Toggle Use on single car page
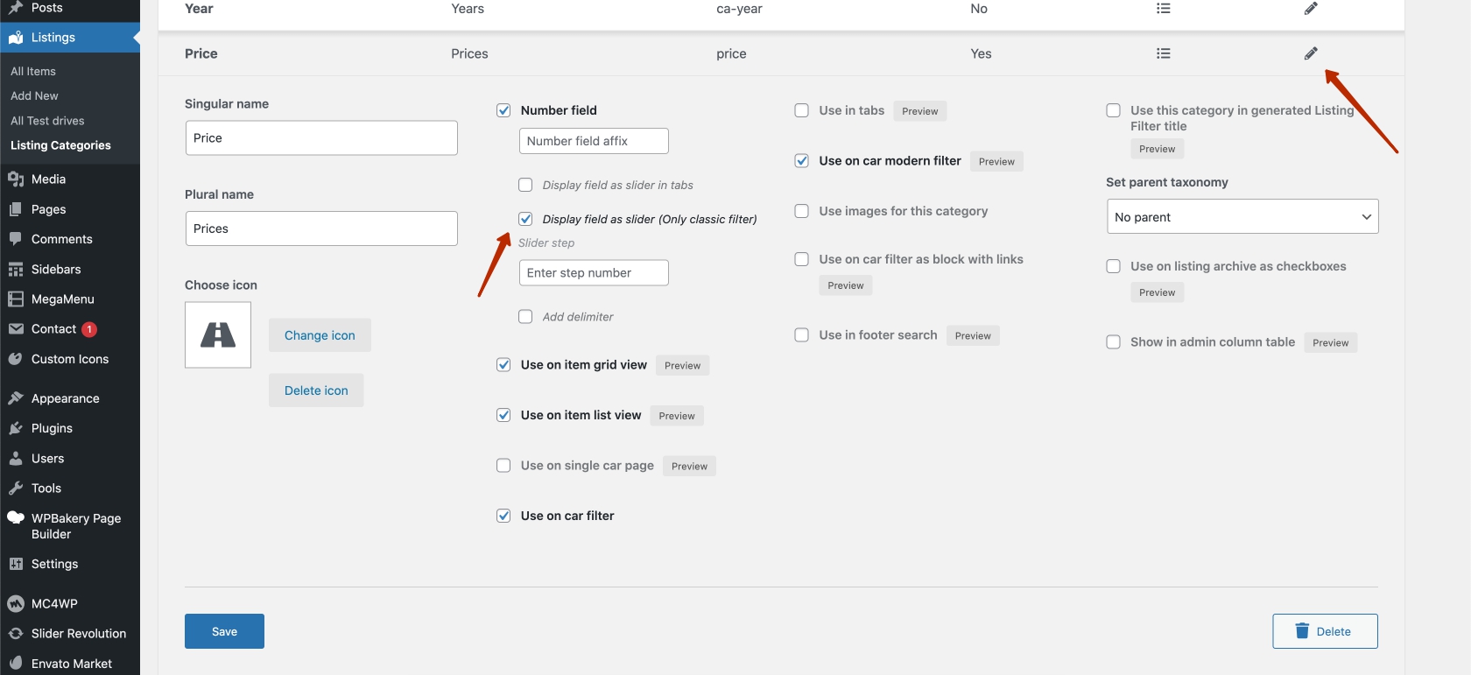The image size is (1471, 675). (503, 466)
